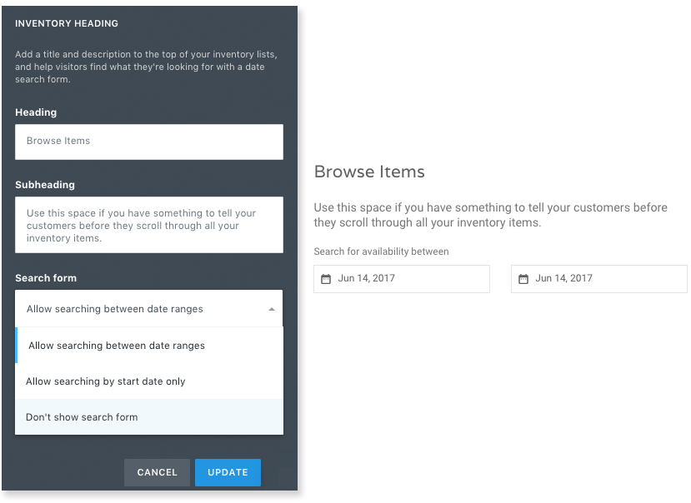Pick 'Don't show search form' option
The image size is (691, 503).
click(x=149, y=417)
